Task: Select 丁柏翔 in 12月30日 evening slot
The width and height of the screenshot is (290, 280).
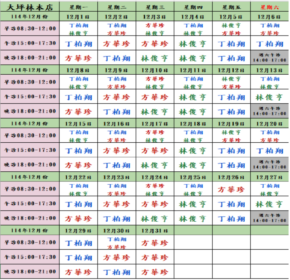Action: [x=117, y=272]
